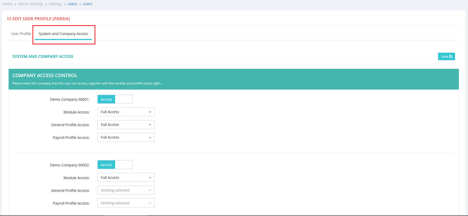Click the Demo Company 00001 label
This screenshot has height=216, width=468.
70,99
